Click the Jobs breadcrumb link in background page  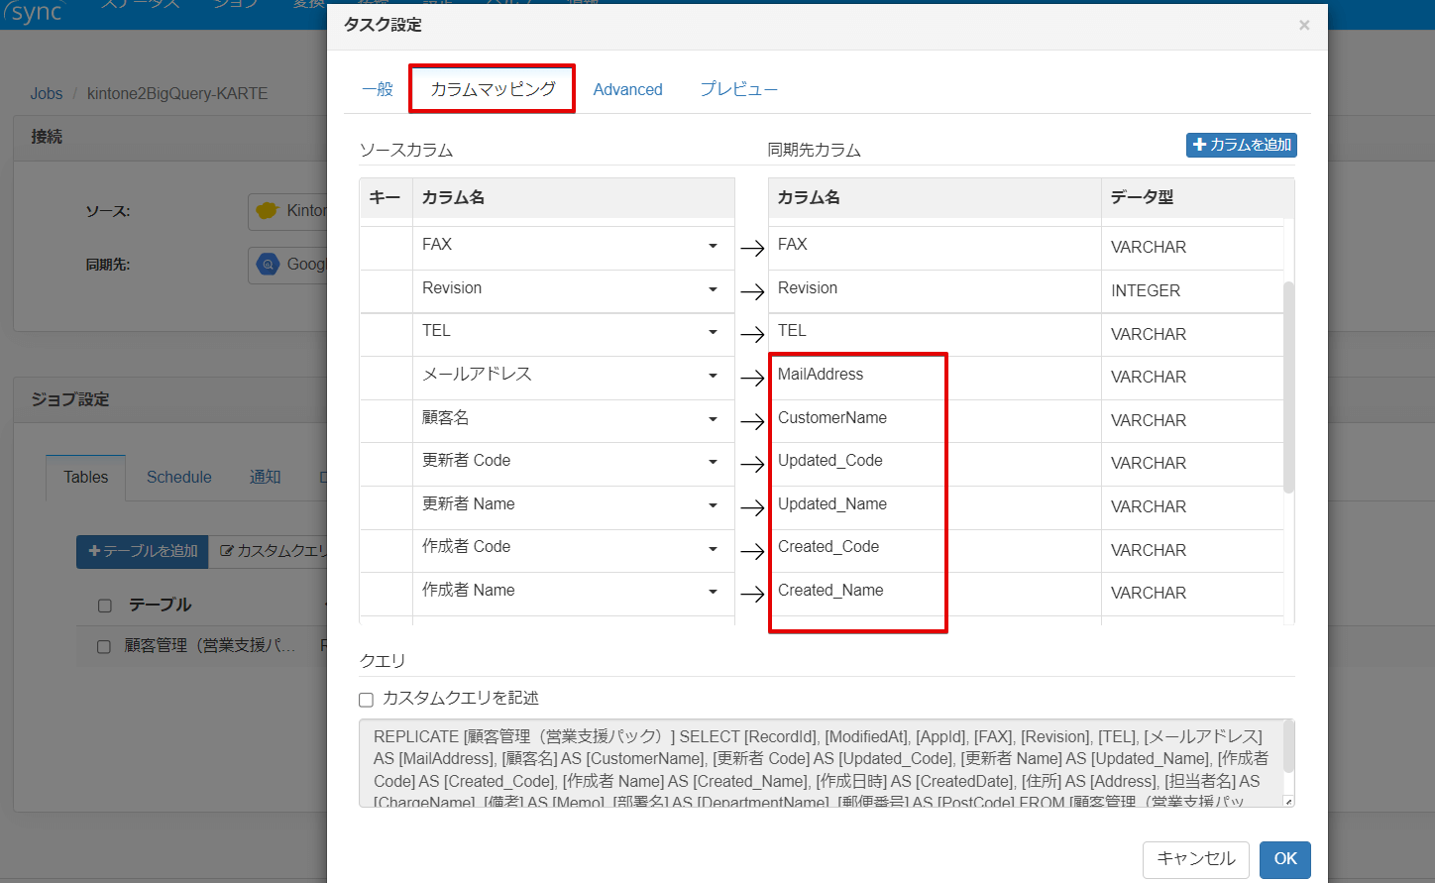coord(46,93)
